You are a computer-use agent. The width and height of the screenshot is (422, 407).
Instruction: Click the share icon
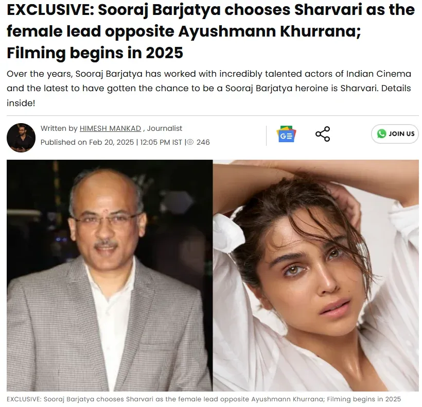(x=323, y=134)
